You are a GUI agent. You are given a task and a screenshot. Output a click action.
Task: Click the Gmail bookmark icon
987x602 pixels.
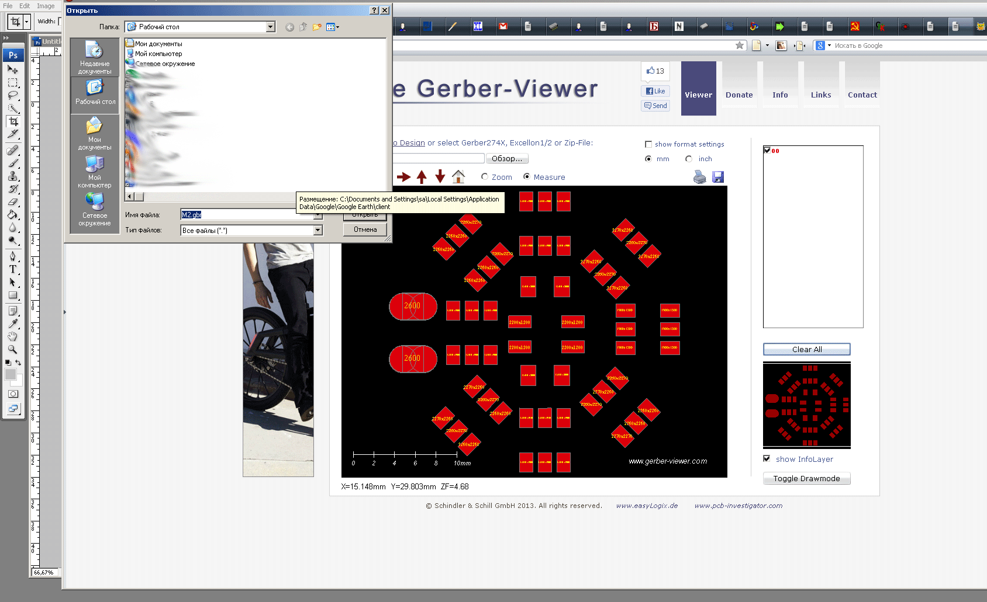(x=503, y=26)
